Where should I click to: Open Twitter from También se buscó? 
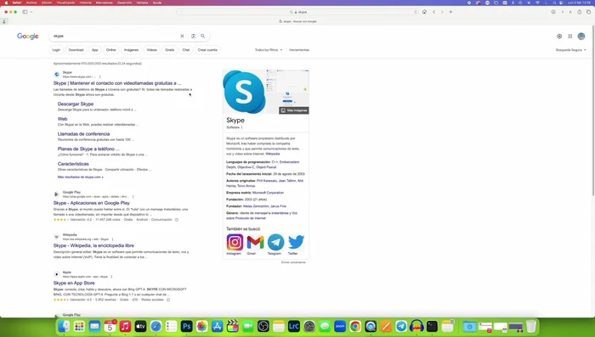296,242
